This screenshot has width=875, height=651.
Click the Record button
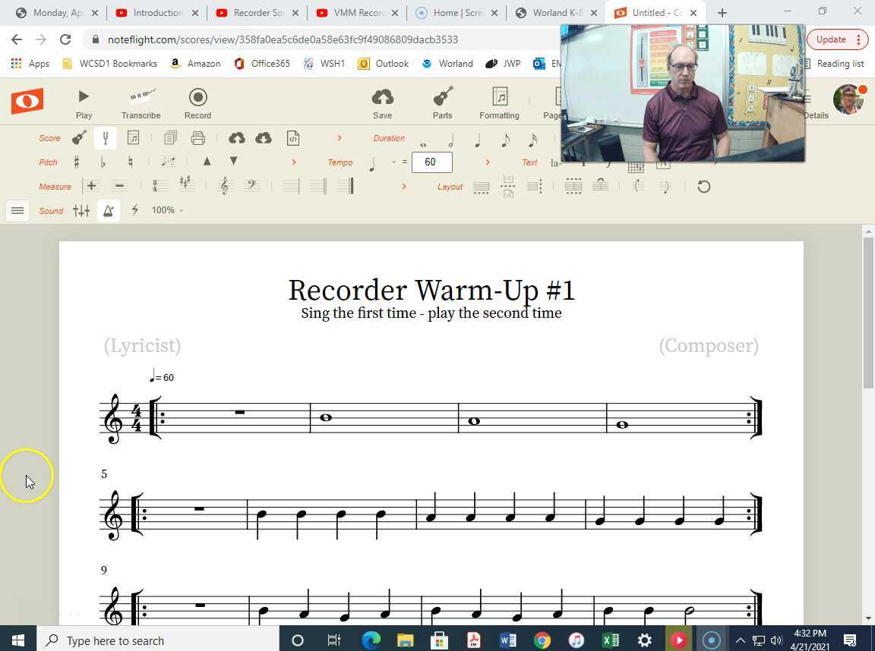tap(197, 102)
